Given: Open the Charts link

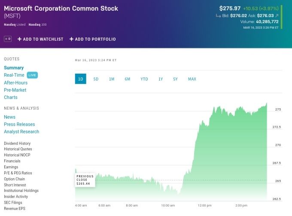Looking at the screenshot, I should 11,97.
